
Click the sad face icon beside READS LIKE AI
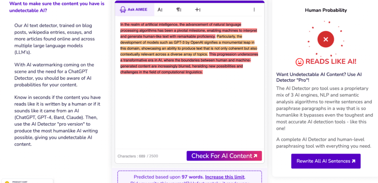(x=300, y=62)
